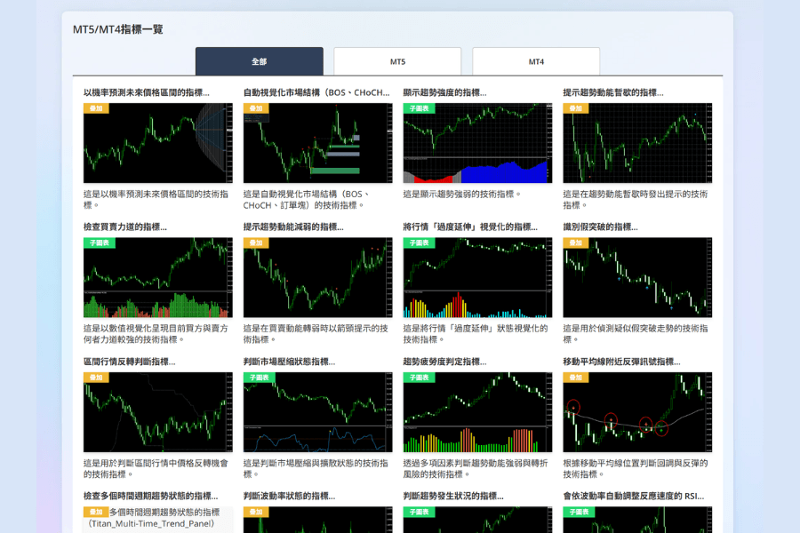This screenshot has height=533, width=800.
Task: Click the 提示趨勢動能暫歇 chart thumbnail
Action: pos(637,143)
